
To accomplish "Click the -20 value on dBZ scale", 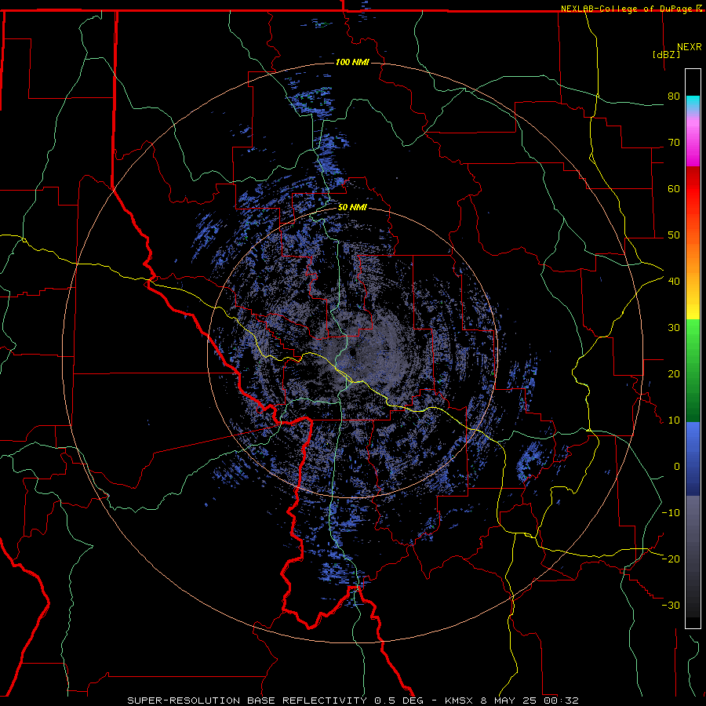I will pos(671,559).
